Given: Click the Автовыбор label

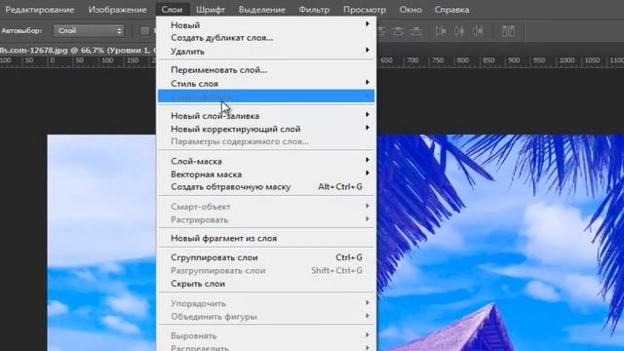Looking at the screenshot, I should [x=21, y=31].
